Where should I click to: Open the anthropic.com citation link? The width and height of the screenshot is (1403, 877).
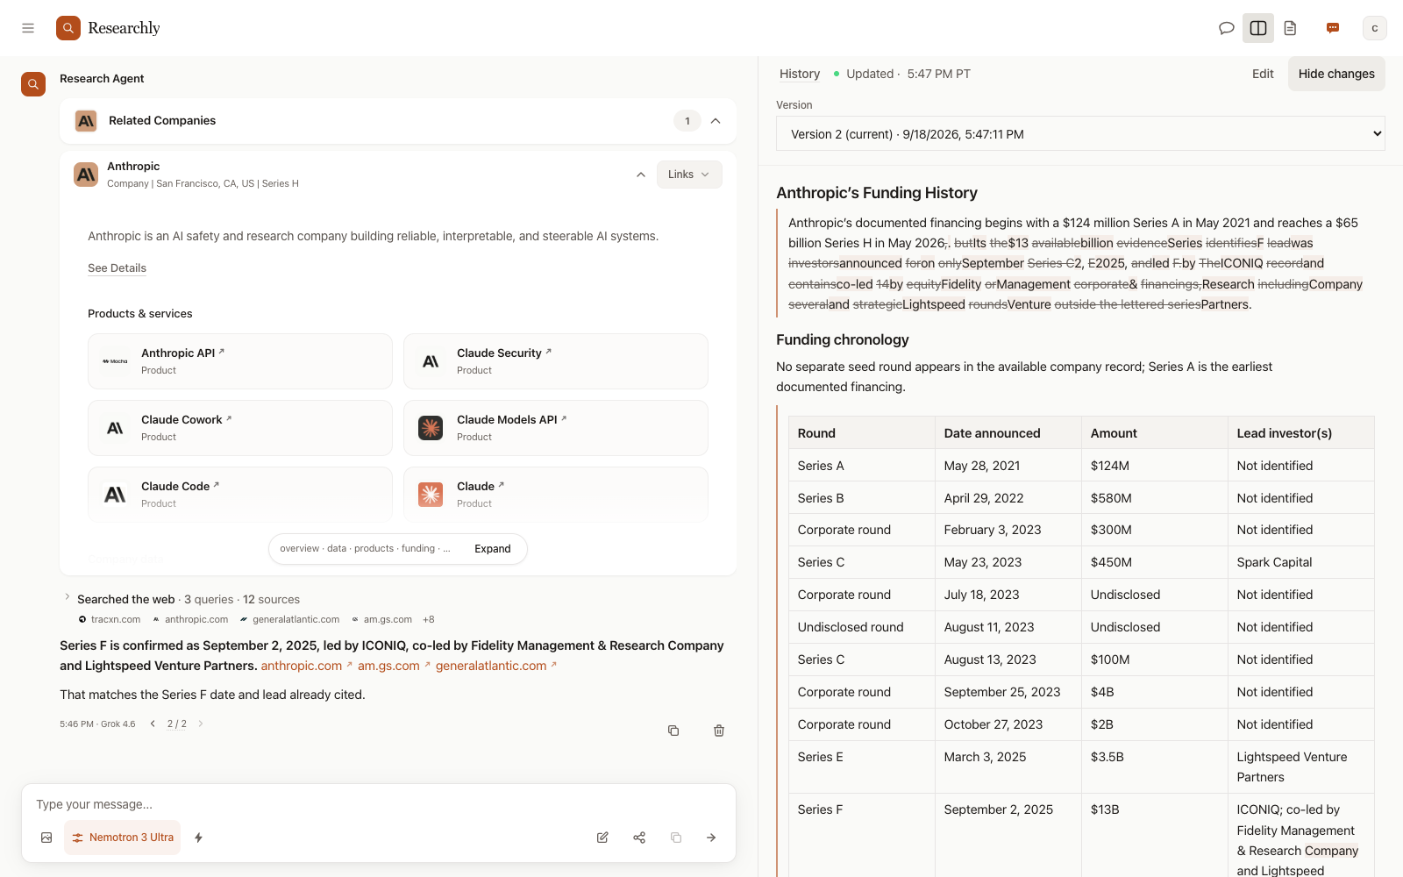pos(306,666)
